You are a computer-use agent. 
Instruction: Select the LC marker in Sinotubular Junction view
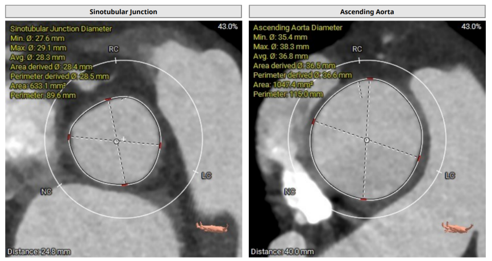[206, 176]
